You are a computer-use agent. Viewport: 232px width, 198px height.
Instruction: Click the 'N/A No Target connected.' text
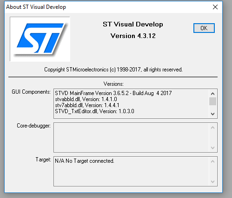coord(85,161)
